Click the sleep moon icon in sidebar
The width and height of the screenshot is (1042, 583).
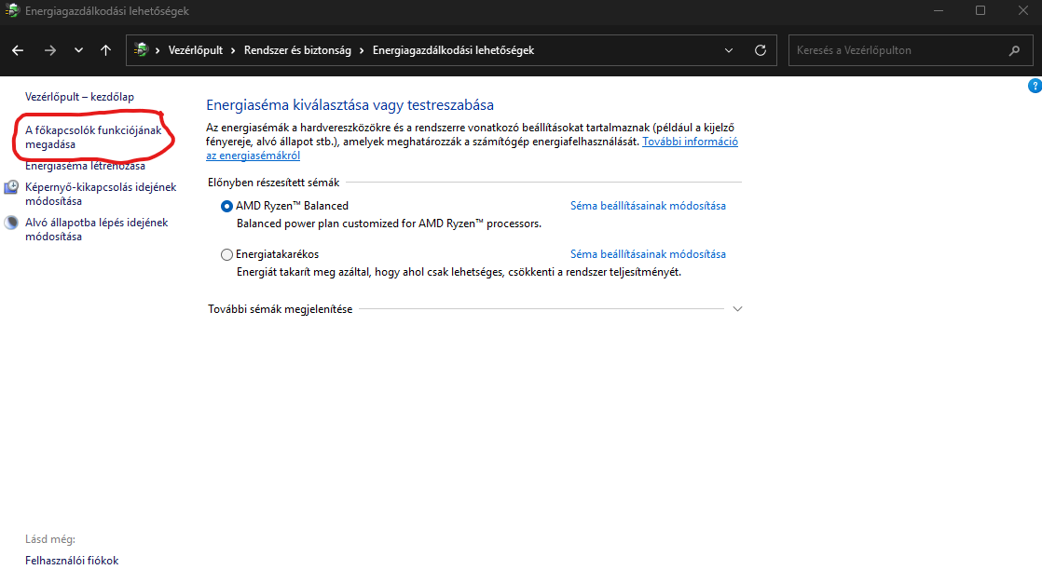[x=11, y=224]
